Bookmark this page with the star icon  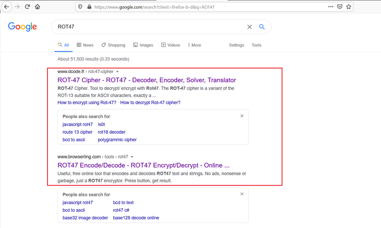[348, 7]
